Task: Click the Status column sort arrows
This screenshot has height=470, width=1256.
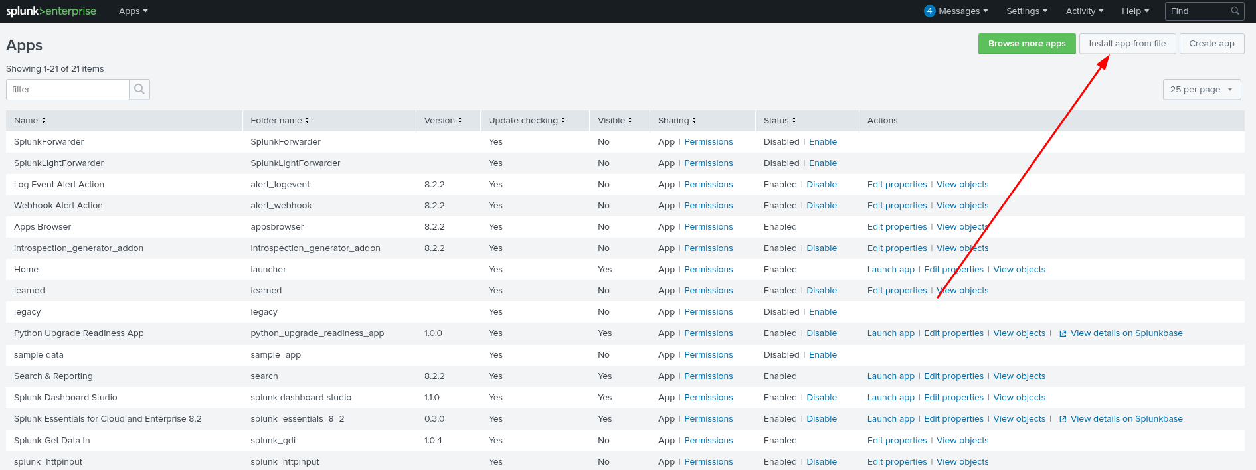Action: coord(794,120)
